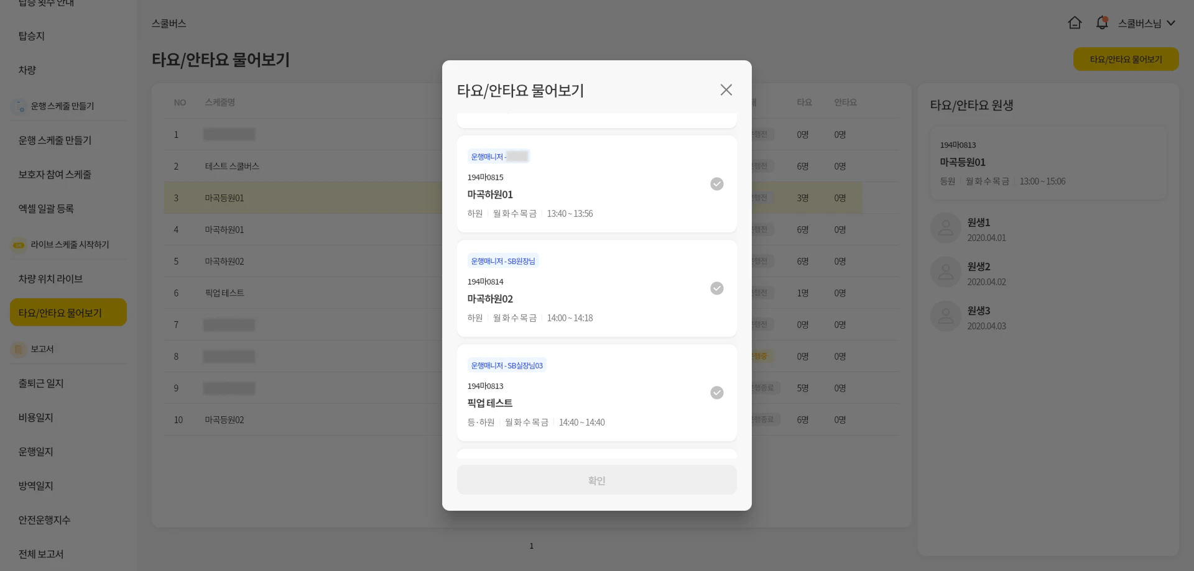Click the 라이브 스케줄 시작하기 section icon
Image resolution: width=1194 pixels, height=571 pixels.
[19, 245]
